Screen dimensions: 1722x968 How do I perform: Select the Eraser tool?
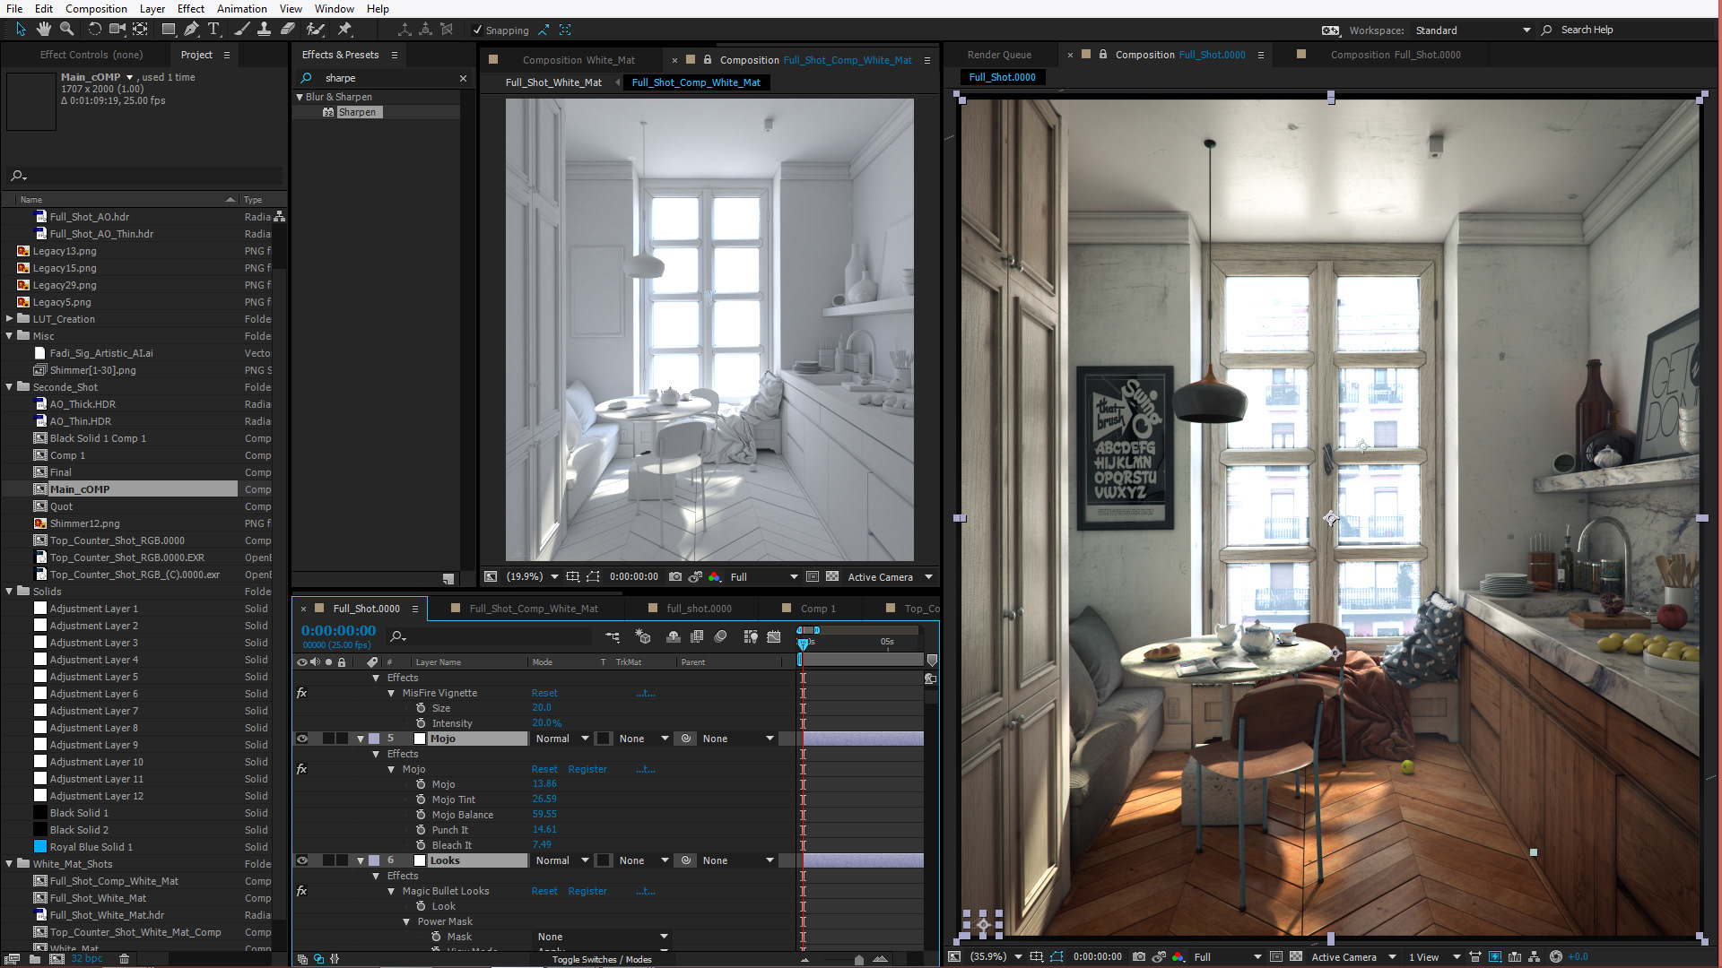(288, 30)
